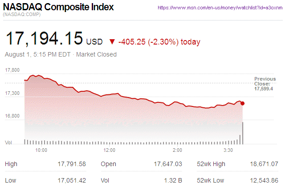
Task: Click the 16,800 price axis label
Action: pos(12,116)
